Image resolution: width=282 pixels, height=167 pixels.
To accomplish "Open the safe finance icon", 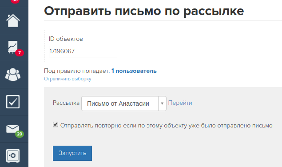I will [13, 156].
